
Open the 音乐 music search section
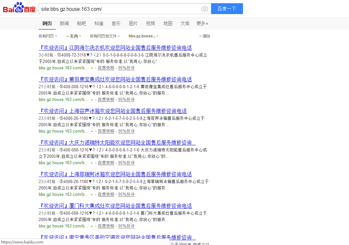116,23
